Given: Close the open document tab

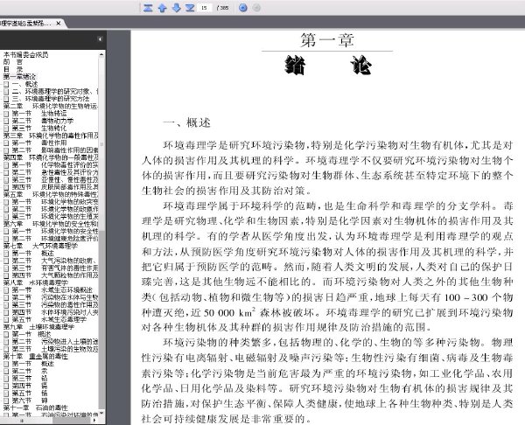Looking at the screenshot, I should click(x=59, y=23).
